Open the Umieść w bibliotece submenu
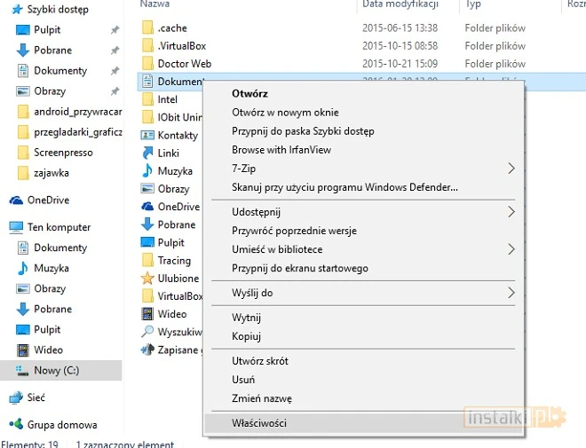Screen dimensions: 586x448 tap(277, 249)
